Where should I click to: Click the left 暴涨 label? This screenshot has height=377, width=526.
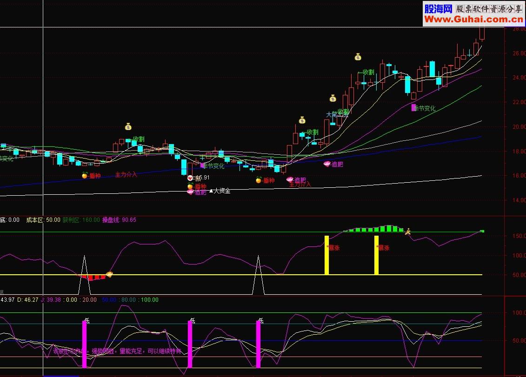[334, 247]
